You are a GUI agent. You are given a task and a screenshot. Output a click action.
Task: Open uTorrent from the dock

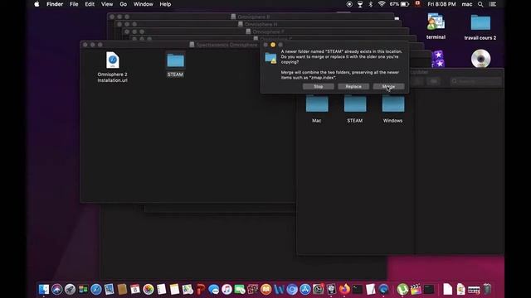point(402,289)
